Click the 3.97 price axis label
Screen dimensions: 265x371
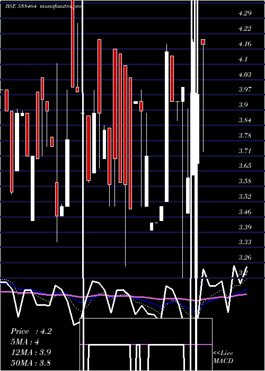tap(245, 90)
